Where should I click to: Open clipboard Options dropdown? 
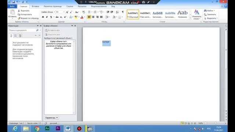[x=51, y=118]
